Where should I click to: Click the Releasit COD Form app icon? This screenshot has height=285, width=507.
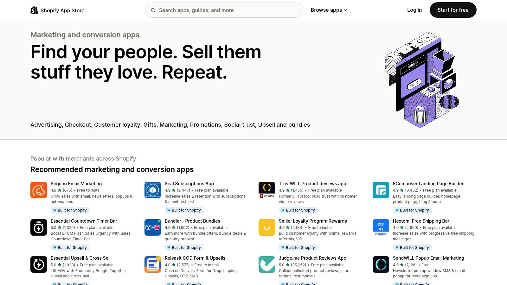(152, 264)
